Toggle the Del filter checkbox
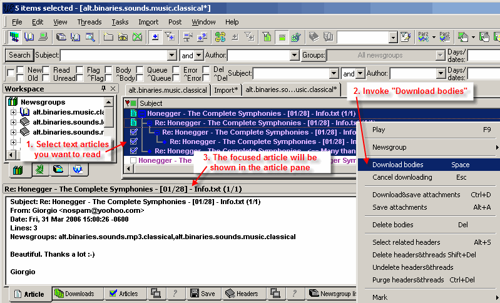This screenshot has height=303, width=500. [x=207, y=69]
